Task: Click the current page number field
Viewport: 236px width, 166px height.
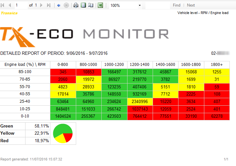Action: coord(21,5)
